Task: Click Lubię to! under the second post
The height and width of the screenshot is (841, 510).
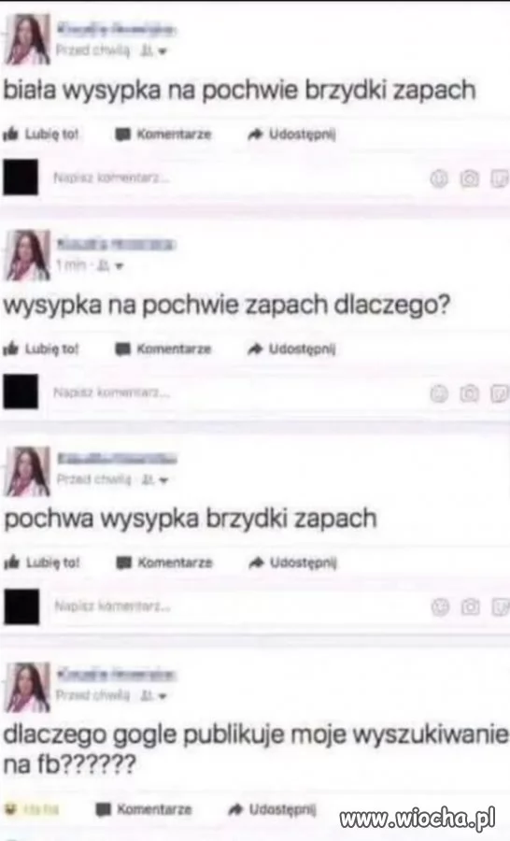Action: 41,349
